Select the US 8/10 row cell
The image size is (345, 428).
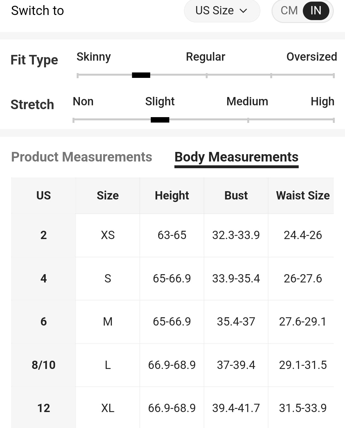point(43,365)
